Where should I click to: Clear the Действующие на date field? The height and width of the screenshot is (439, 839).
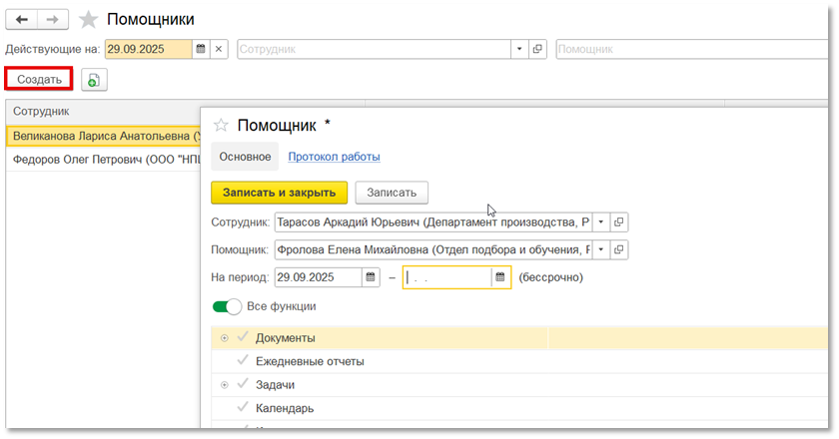pos(220,48)
